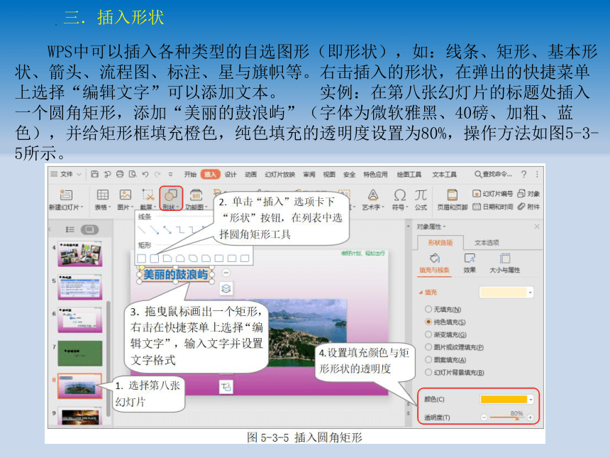Insert slide number via 幻灯片编号
This screenshot has height=458, width=610.
coord(492,194)
